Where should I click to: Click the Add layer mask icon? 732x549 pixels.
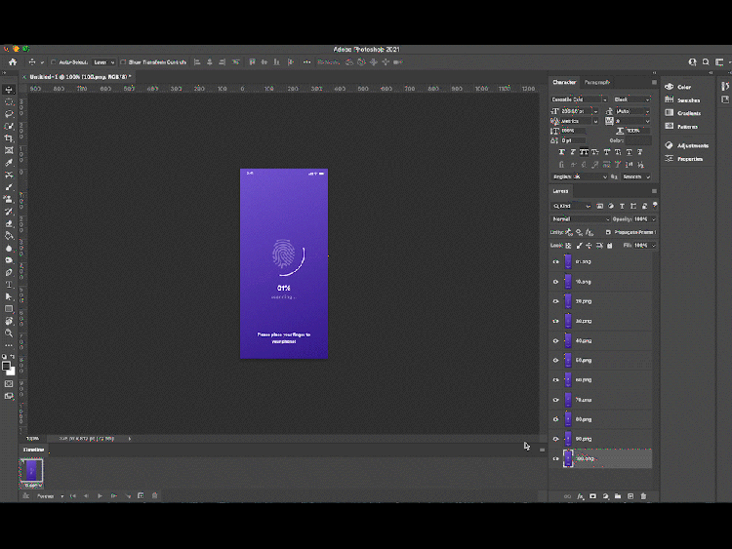(x=592, y=496)
